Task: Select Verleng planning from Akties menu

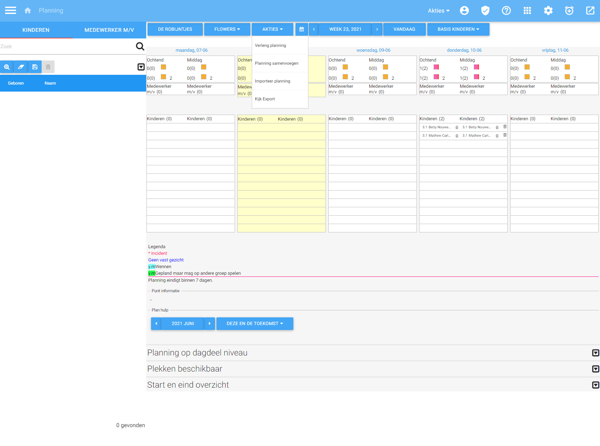Action: [x=270, y=45]
